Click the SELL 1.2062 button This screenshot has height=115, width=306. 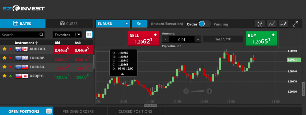[x=143, y=39]
